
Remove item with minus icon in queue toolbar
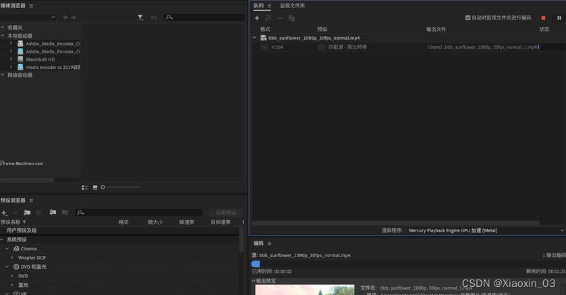coord(280,18)
